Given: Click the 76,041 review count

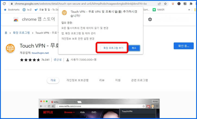Looking at the screenshot, I should [45, 60].
